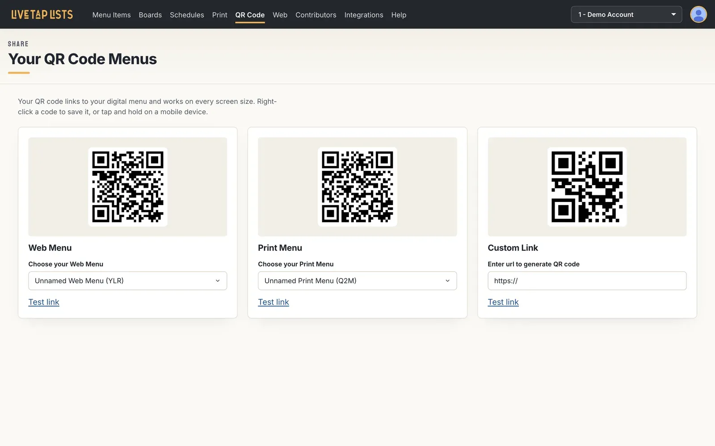715x446 pixels.
Task: Open the Unnamed Web Menu (YLR) dropdown
Action: click(127, 281)
